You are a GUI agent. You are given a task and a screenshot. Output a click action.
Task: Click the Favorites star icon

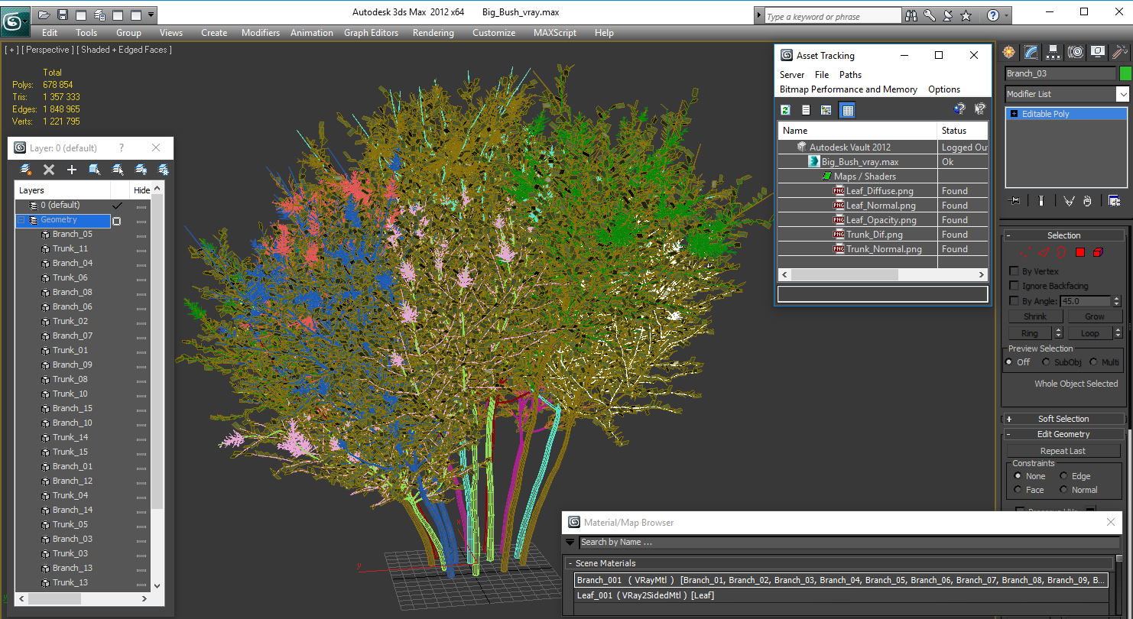966,15
